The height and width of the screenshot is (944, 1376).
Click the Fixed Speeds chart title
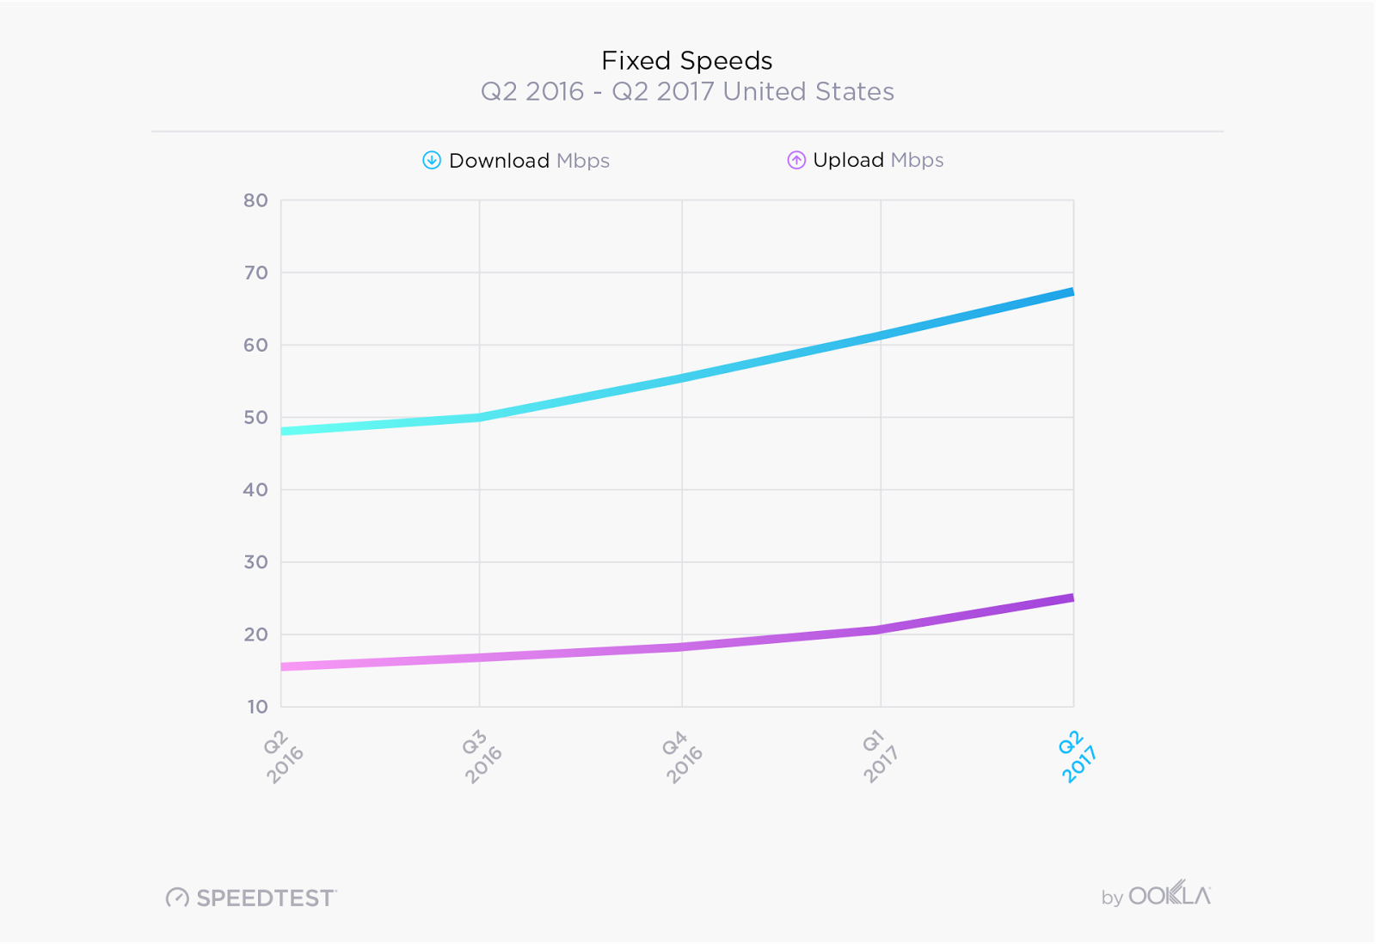click(686, 60)
